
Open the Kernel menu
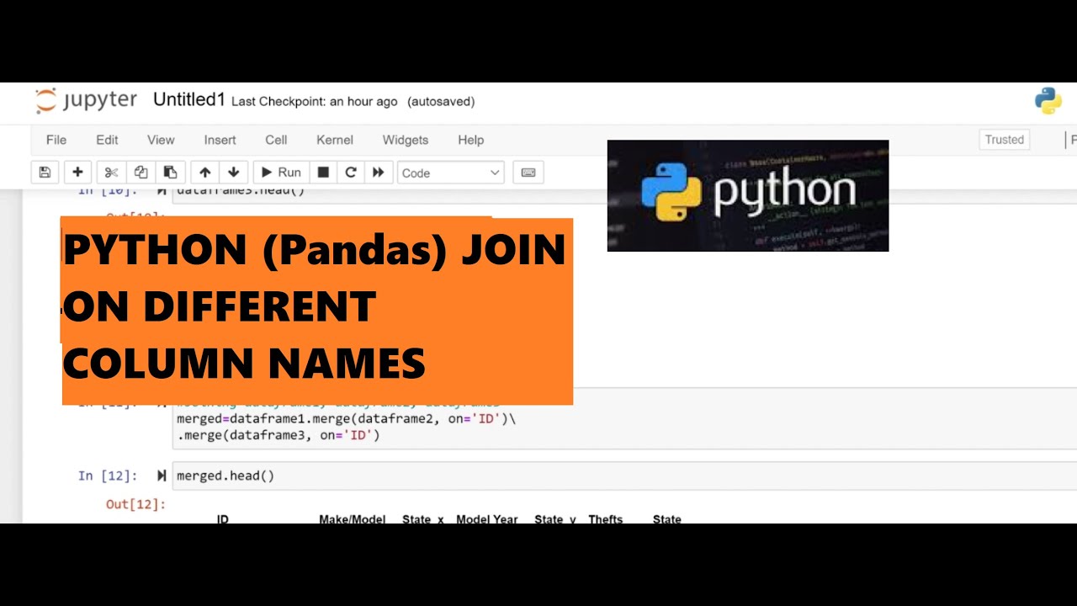click(335, 140)
